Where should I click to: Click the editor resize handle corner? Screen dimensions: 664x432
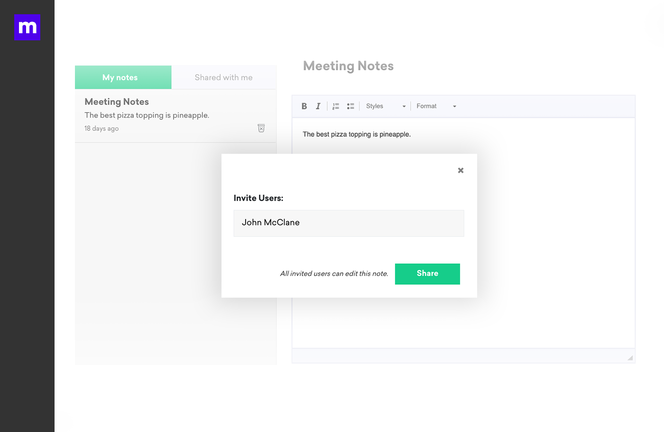[630, 358]
